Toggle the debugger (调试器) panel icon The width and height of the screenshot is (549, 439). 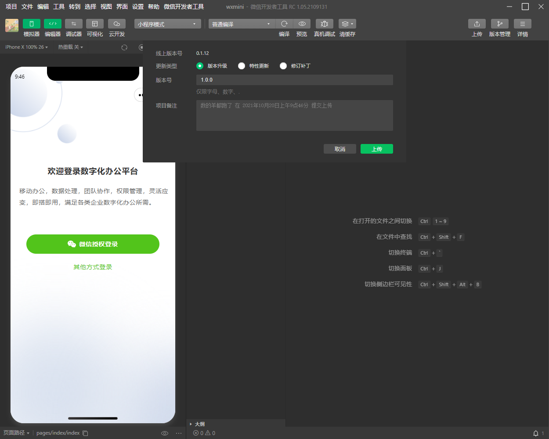tap(73, 24)
